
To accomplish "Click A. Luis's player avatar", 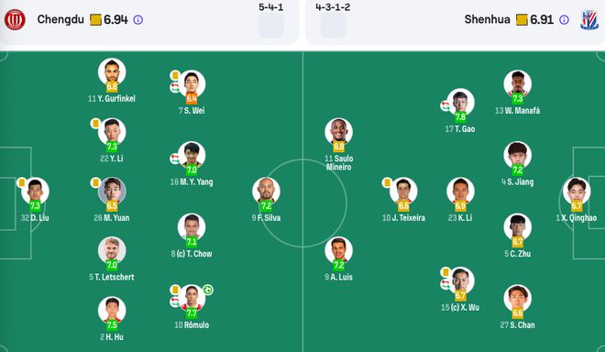I will click(338, 250).
